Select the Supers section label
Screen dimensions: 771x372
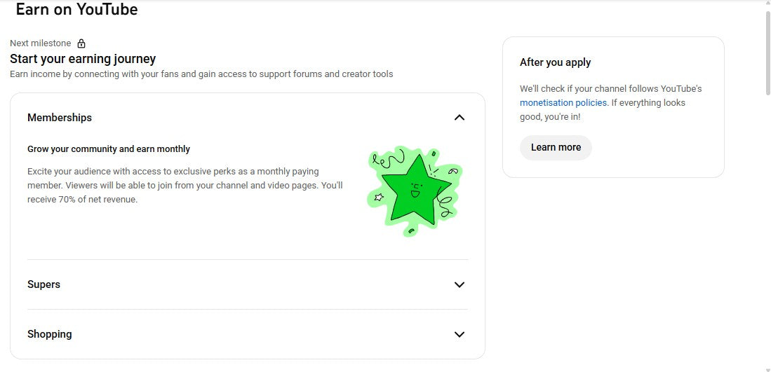click(43, 284)
